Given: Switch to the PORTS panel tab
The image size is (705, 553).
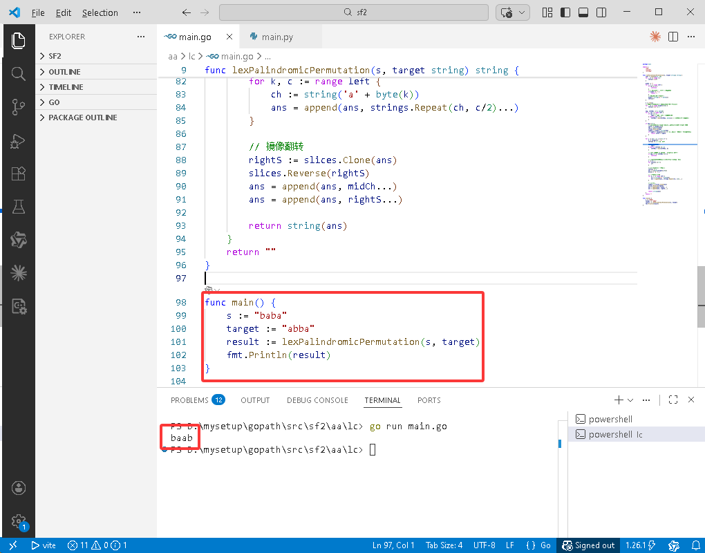Looking at the screenshot, I should click(429, 400).
